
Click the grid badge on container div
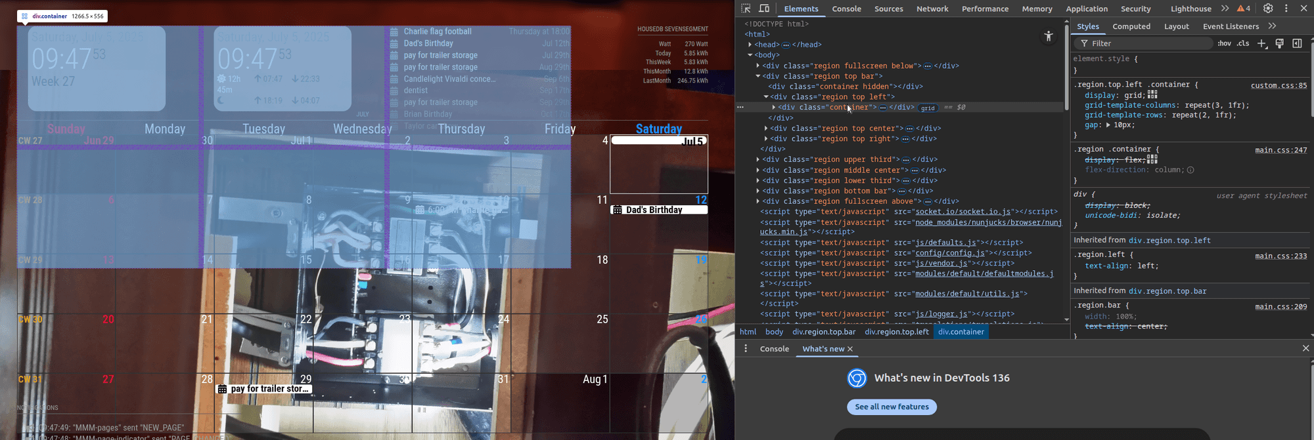(x=928, y=108)
